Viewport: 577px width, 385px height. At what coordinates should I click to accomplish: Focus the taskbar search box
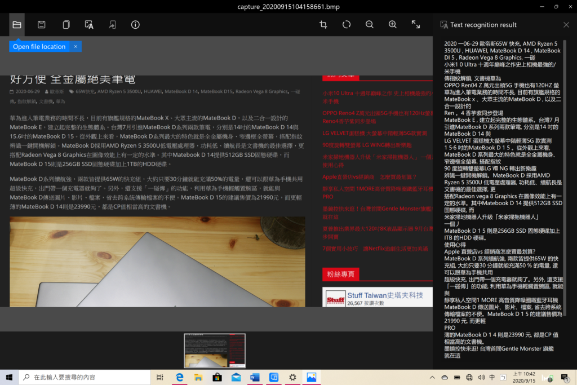(85, 377)
